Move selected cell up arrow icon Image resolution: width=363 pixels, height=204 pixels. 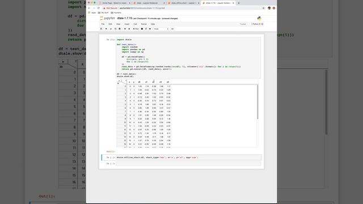click(x=125, y=29)
